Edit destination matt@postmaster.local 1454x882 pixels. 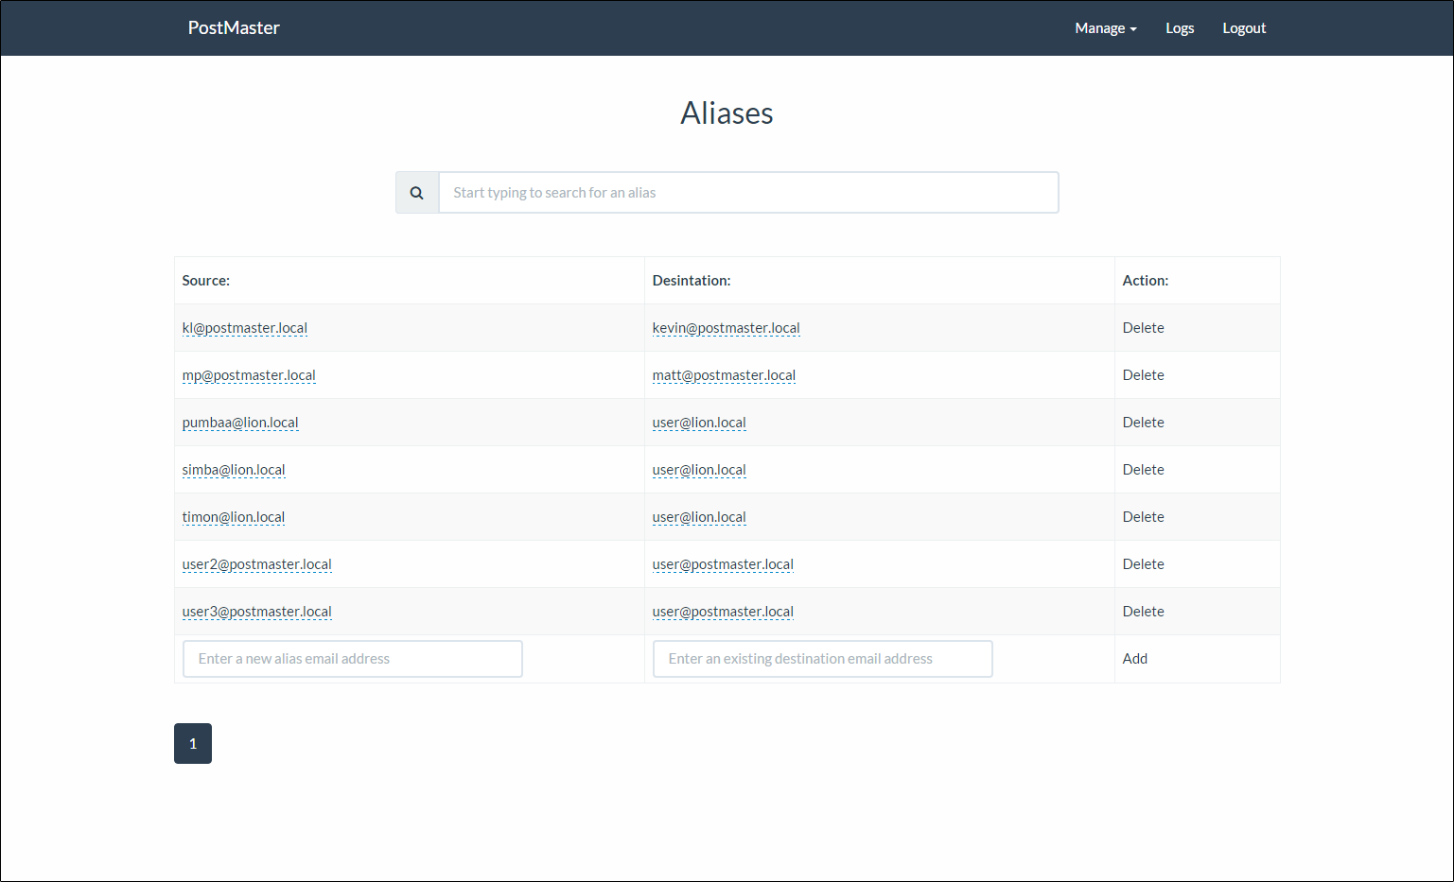click(x=724, y=375)
